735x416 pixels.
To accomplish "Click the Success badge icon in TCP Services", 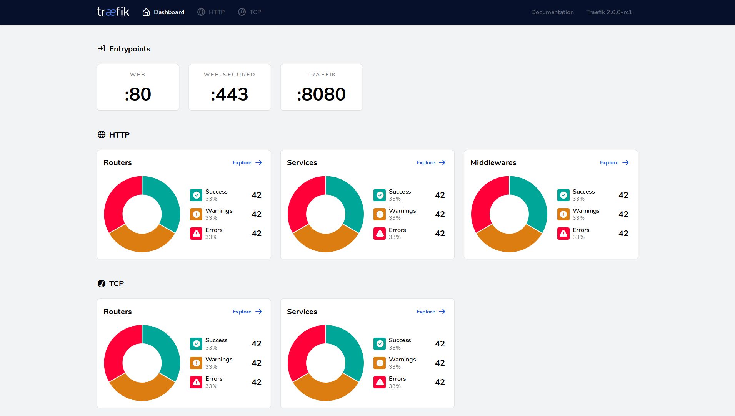I will coord(380,344).
